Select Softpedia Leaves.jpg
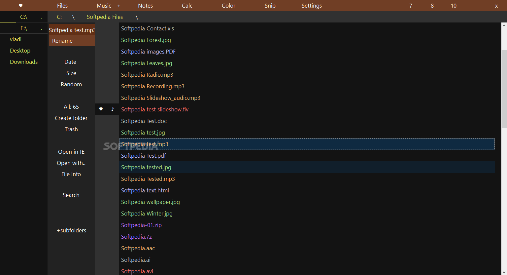Viewport: 507px width, 275px height. coord(147,63)
